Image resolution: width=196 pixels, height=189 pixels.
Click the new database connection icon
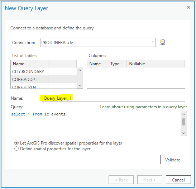tap(163, 42)
